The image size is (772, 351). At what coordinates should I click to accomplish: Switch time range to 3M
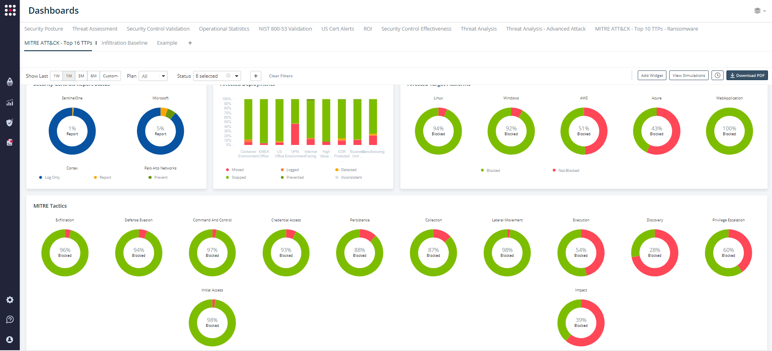[x=81, y=76]
